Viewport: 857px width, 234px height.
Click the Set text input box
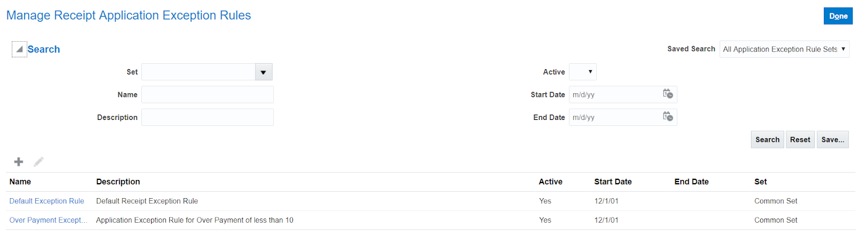tap(198, 72)
